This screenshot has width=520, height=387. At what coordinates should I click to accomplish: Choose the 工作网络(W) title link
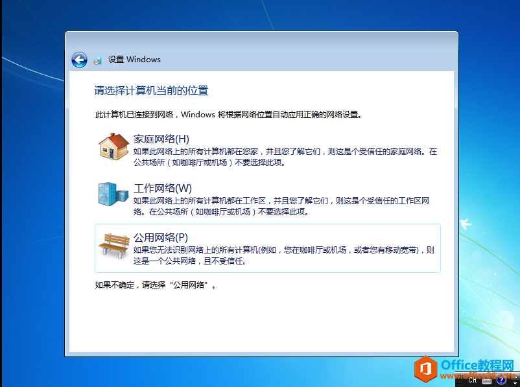click(x=163, y=188)
